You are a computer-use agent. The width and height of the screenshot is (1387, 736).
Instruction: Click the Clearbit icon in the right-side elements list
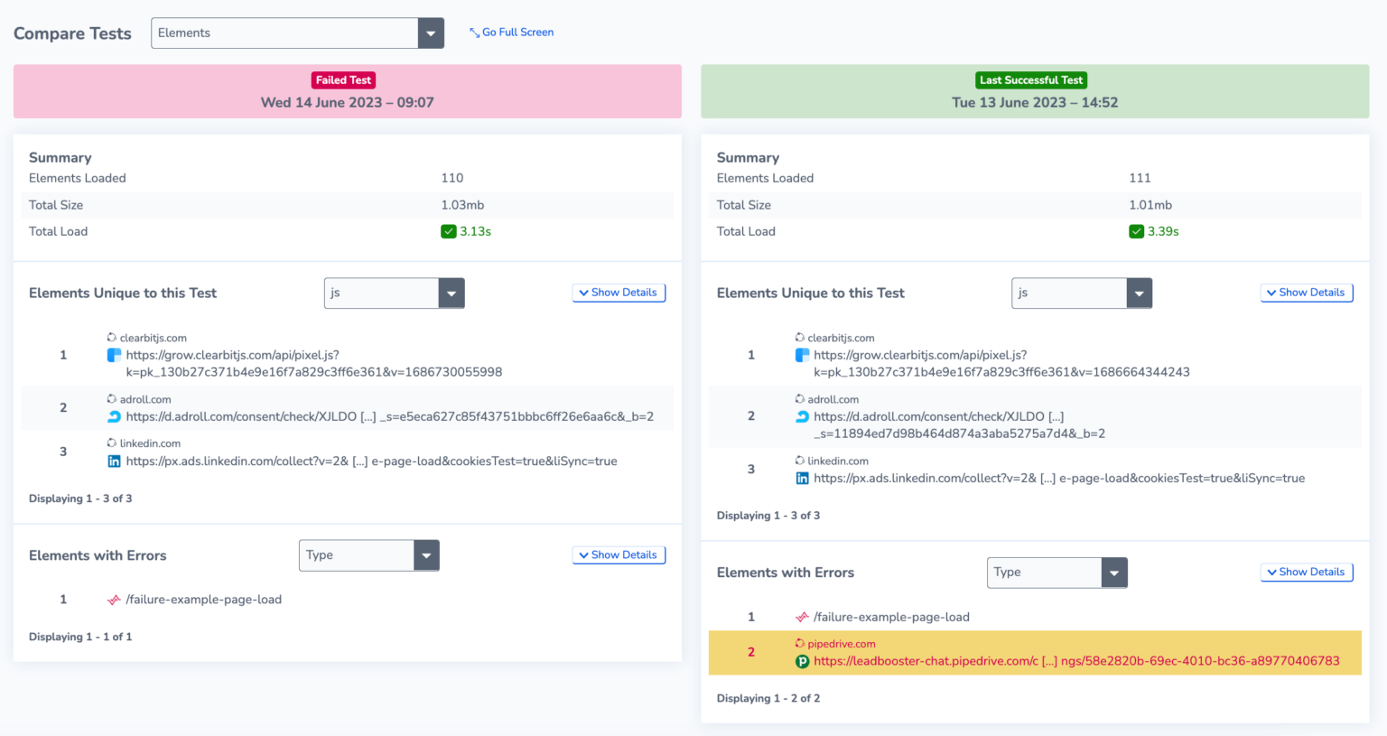click(802, 355)
